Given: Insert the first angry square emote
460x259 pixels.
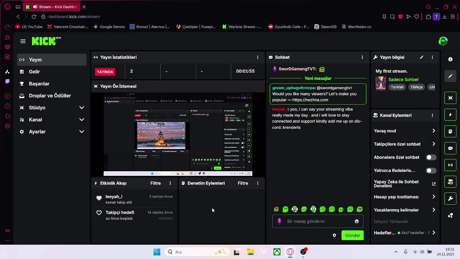Looking at the screenshot, I should point(276,209).
